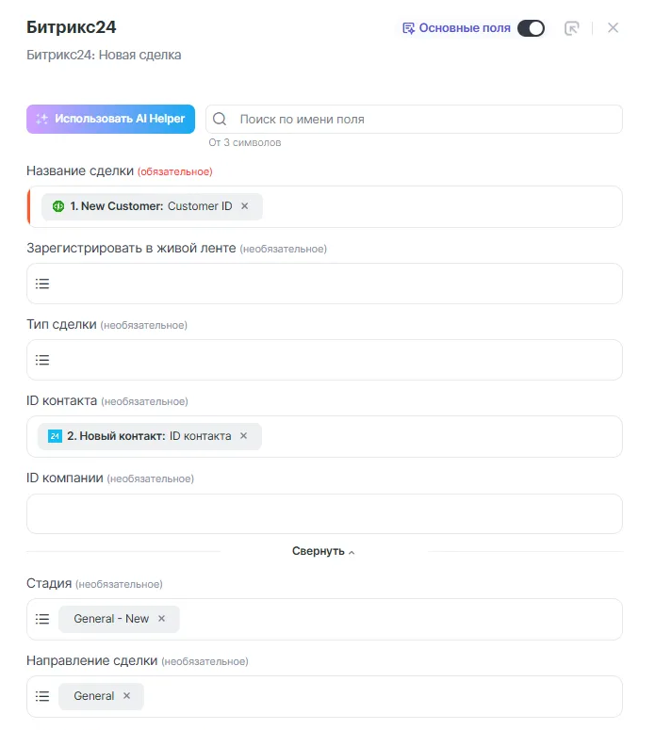Click the empty ID компании field

324,513
